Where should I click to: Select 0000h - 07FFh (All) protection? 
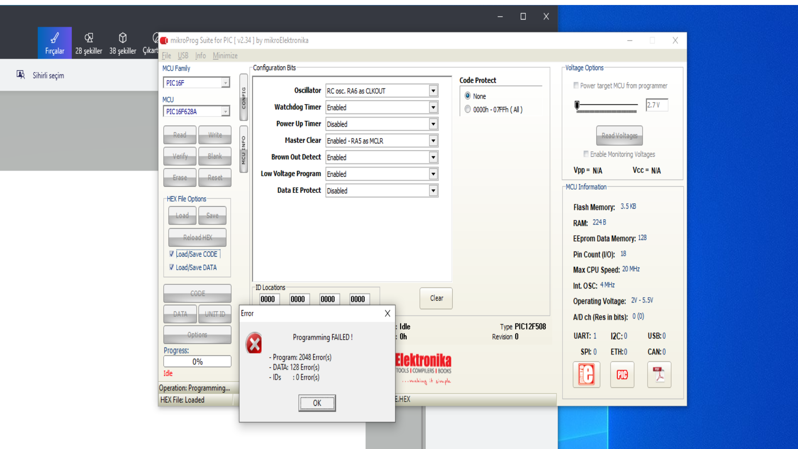pyautogui.click(x=468, y=109)
